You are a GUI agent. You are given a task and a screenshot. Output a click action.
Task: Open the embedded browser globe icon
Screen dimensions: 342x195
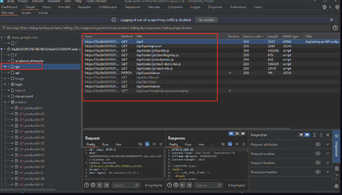[x=324, y=7]
